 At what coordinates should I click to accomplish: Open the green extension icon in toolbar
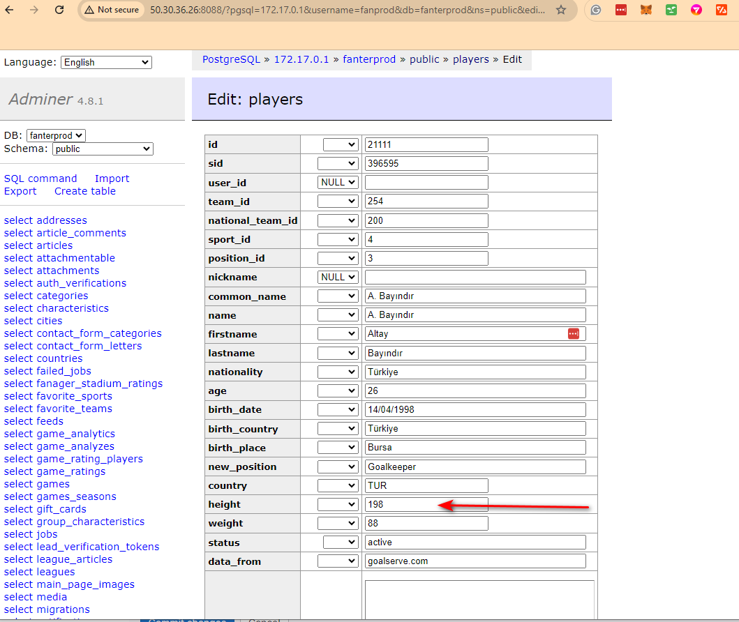[x=671, y=10]
